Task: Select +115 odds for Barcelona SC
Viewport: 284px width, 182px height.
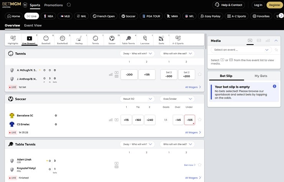Action: coord(126,120)
